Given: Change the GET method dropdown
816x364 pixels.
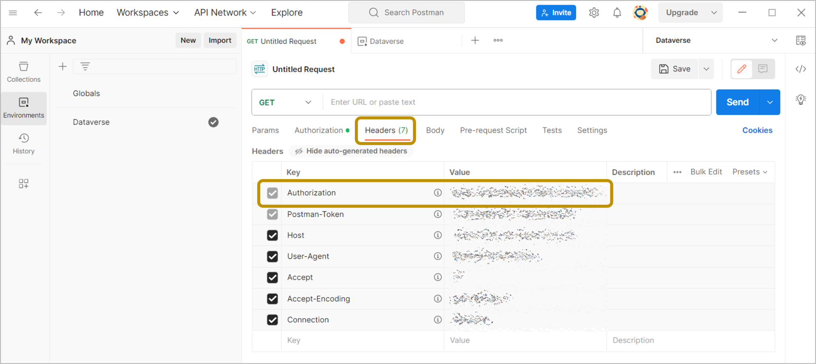Looking at the screenshot, I should 286,102.
